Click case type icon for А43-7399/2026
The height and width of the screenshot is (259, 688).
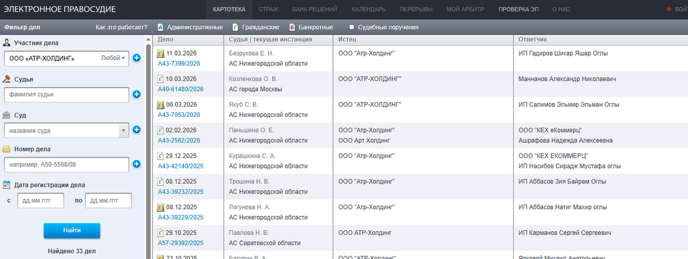(x=161, y=53)
